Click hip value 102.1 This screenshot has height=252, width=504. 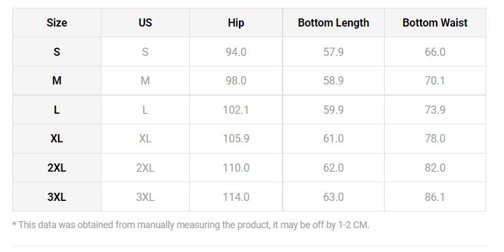click(236, 110)
